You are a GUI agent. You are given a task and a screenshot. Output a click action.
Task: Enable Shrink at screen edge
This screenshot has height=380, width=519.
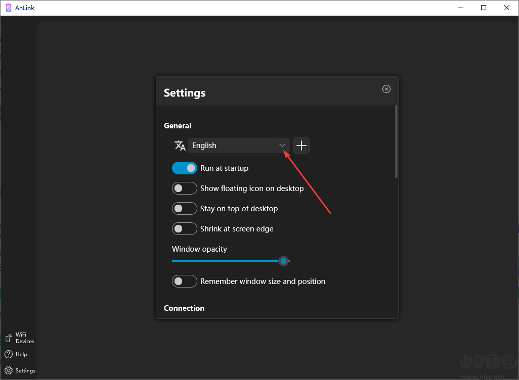click(x=184, y=229)
